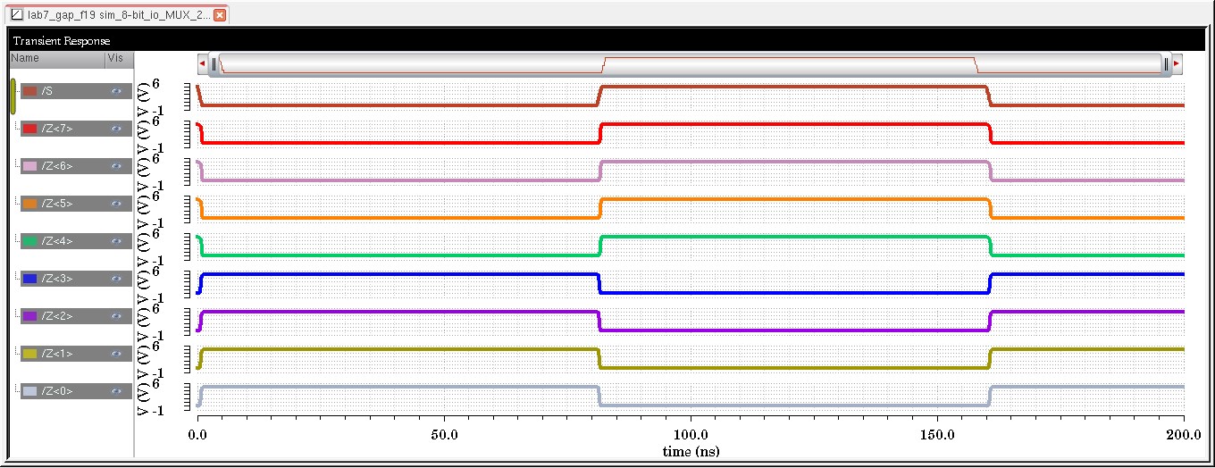Image resolution: width=1215 pixels, height=468 pixels.
Task: Click the Vis column header
Action: (x=118, y=58)
